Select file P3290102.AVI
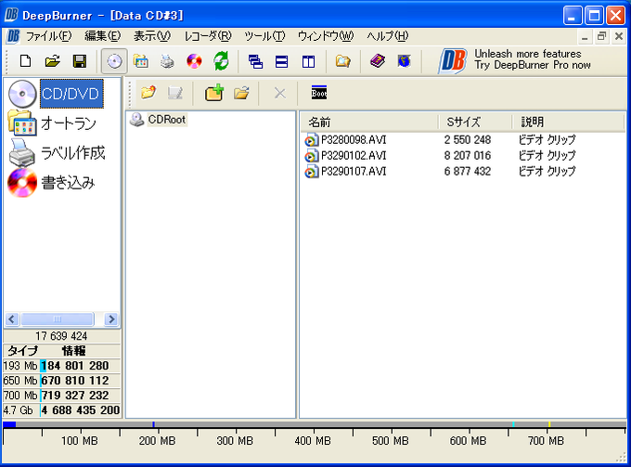631x467 pixels. [x=354, y=155]
